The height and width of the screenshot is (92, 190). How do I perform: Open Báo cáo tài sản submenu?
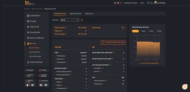coord(34,48)
